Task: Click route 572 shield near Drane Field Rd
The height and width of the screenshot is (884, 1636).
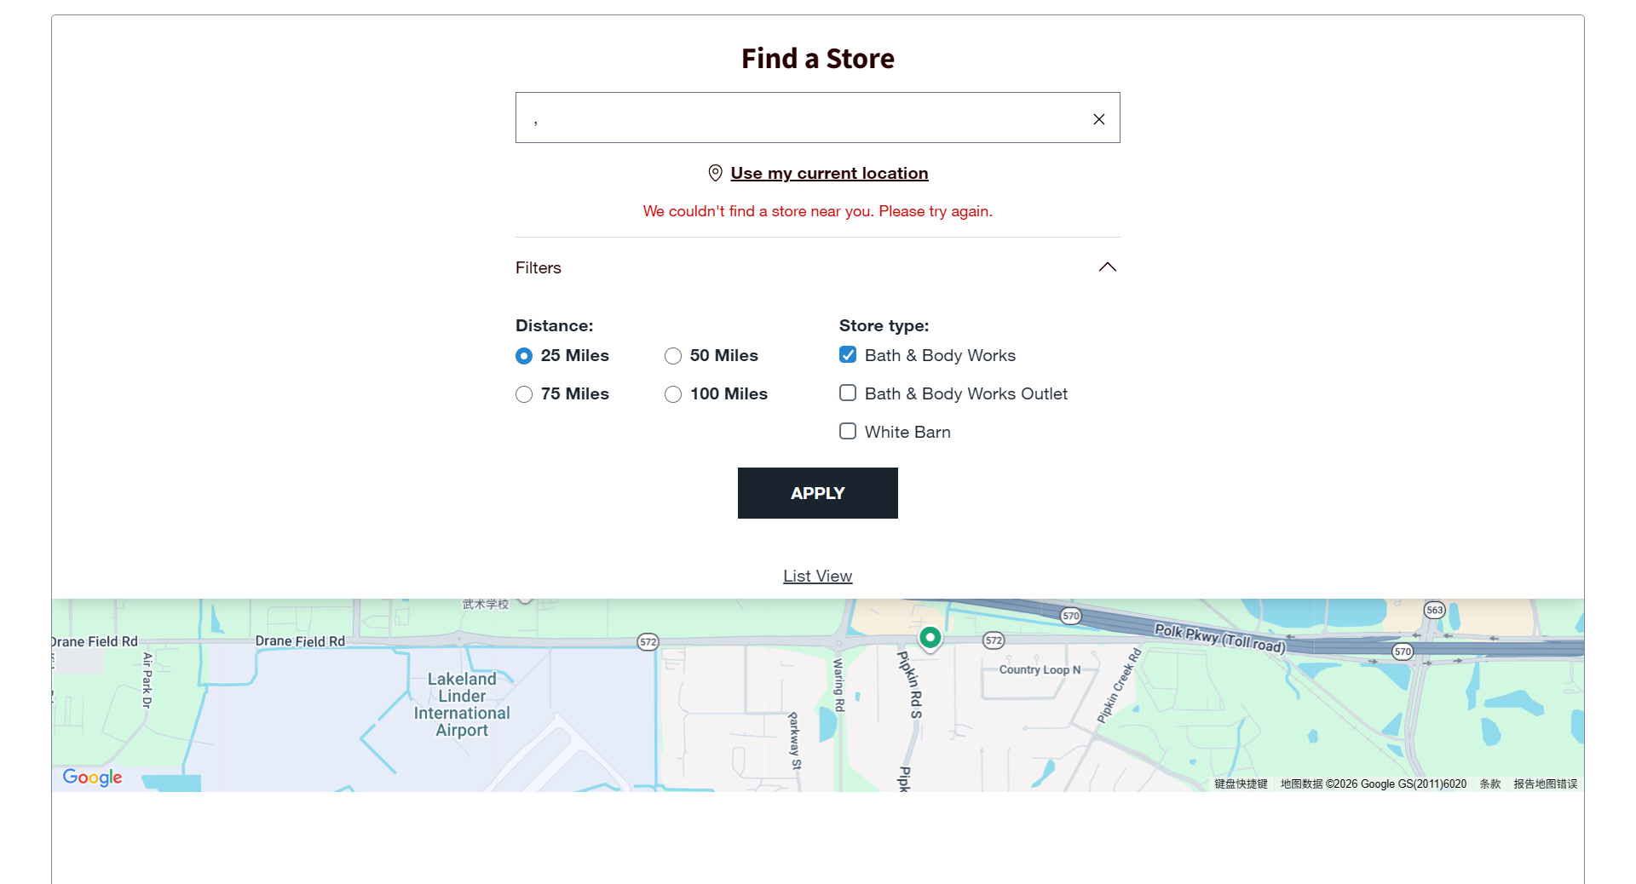Action: (648, 642)
